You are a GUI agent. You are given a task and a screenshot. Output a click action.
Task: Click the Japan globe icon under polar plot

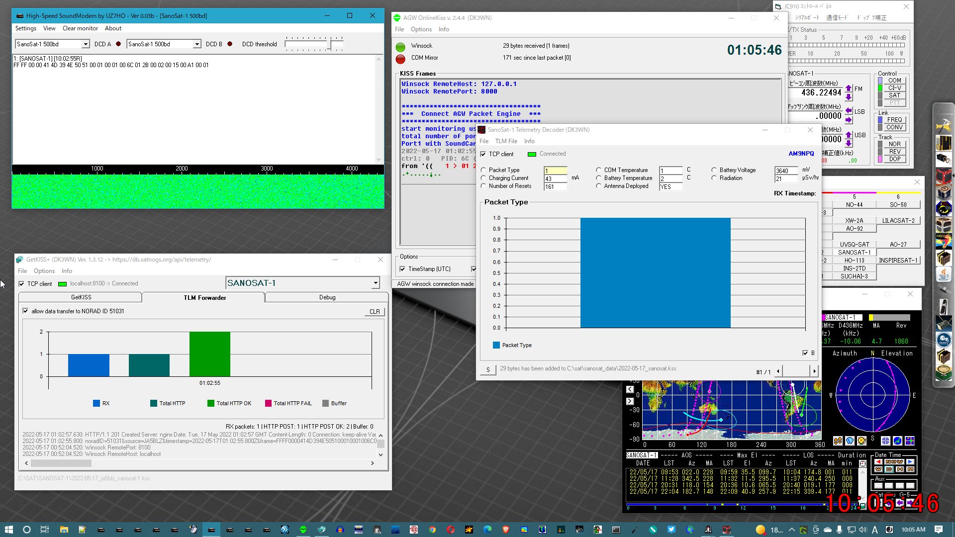point(897,441)
